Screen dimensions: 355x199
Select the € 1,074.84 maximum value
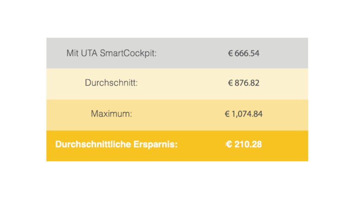click(244, 114)
